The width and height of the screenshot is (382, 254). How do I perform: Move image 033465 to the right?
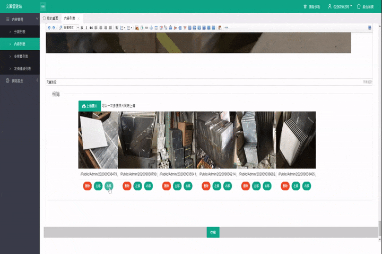pos(307,186)
